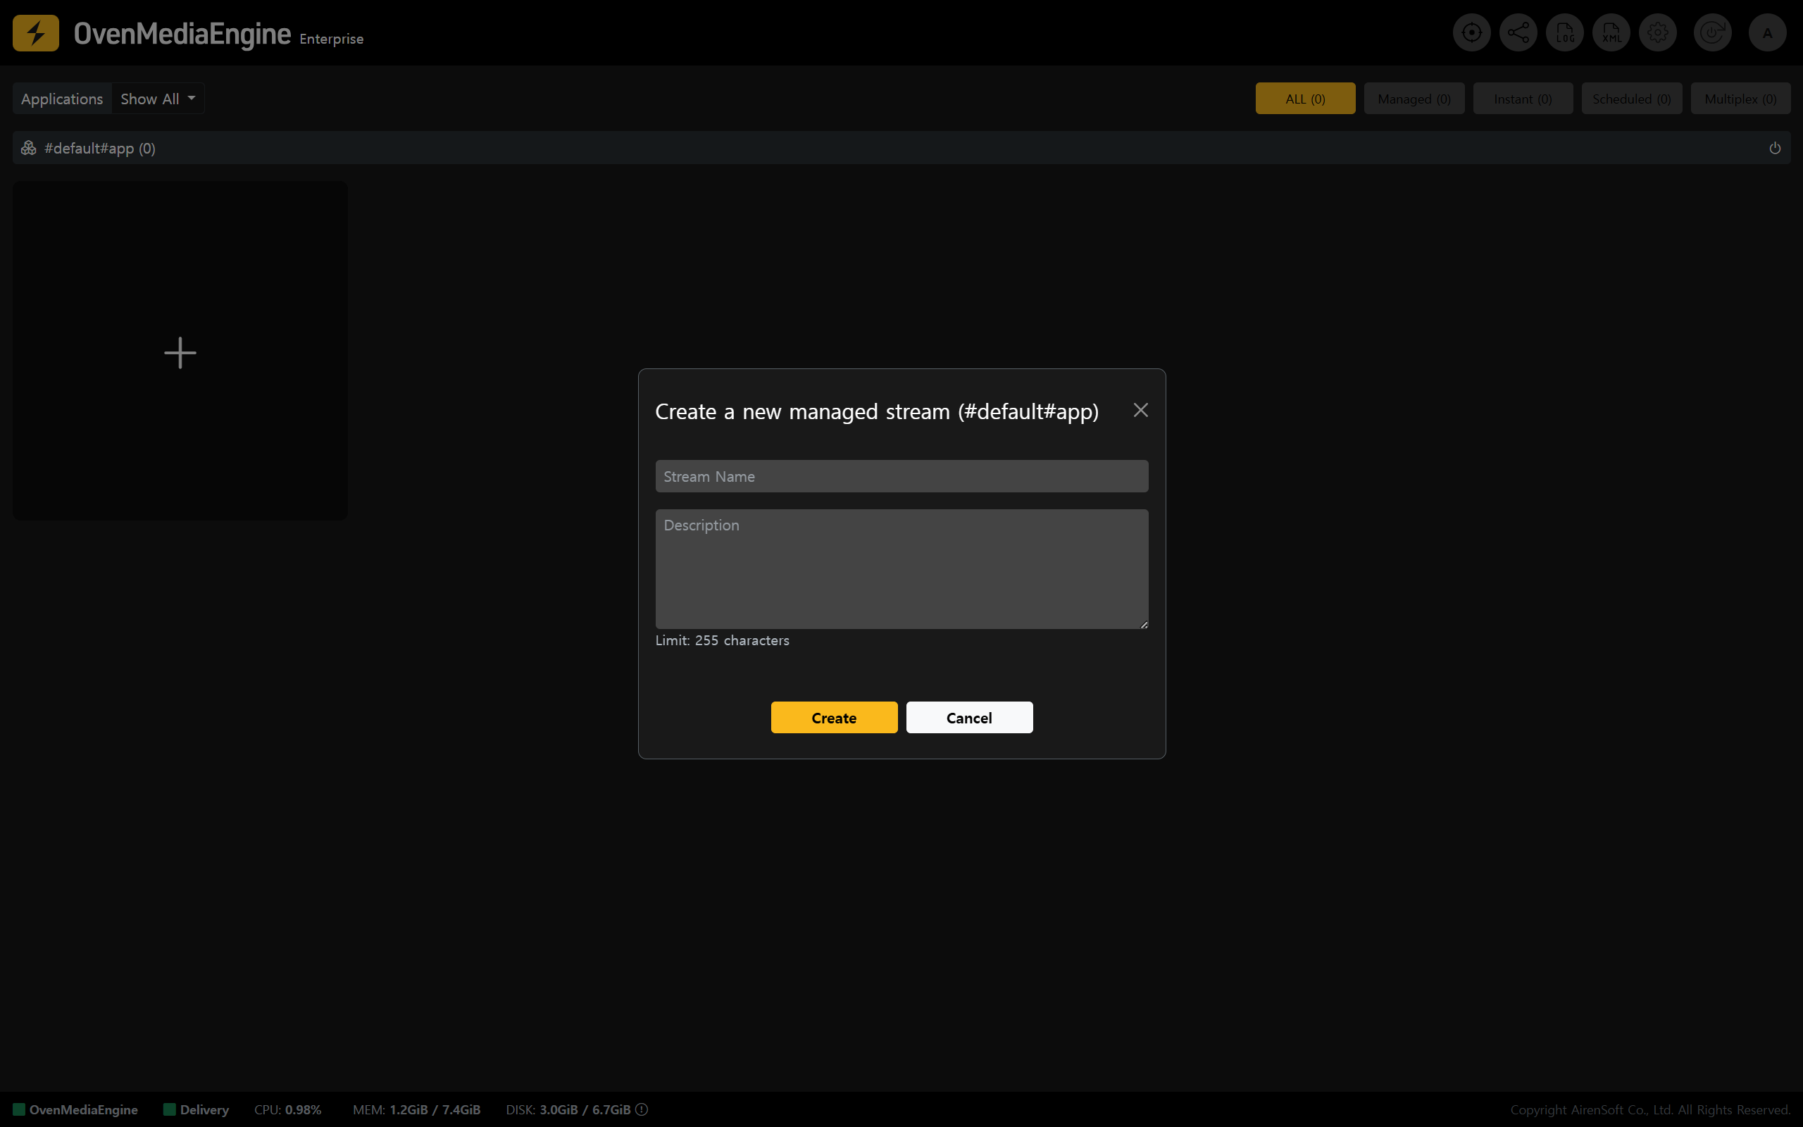Click the crosshair target icon in header
Image resolution: width=1803 pixels, height=1127 pixels.
tap(1471, 33)
